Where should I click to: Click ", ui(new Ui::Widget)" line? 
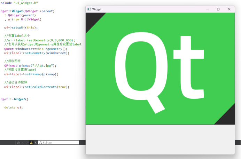23,19
